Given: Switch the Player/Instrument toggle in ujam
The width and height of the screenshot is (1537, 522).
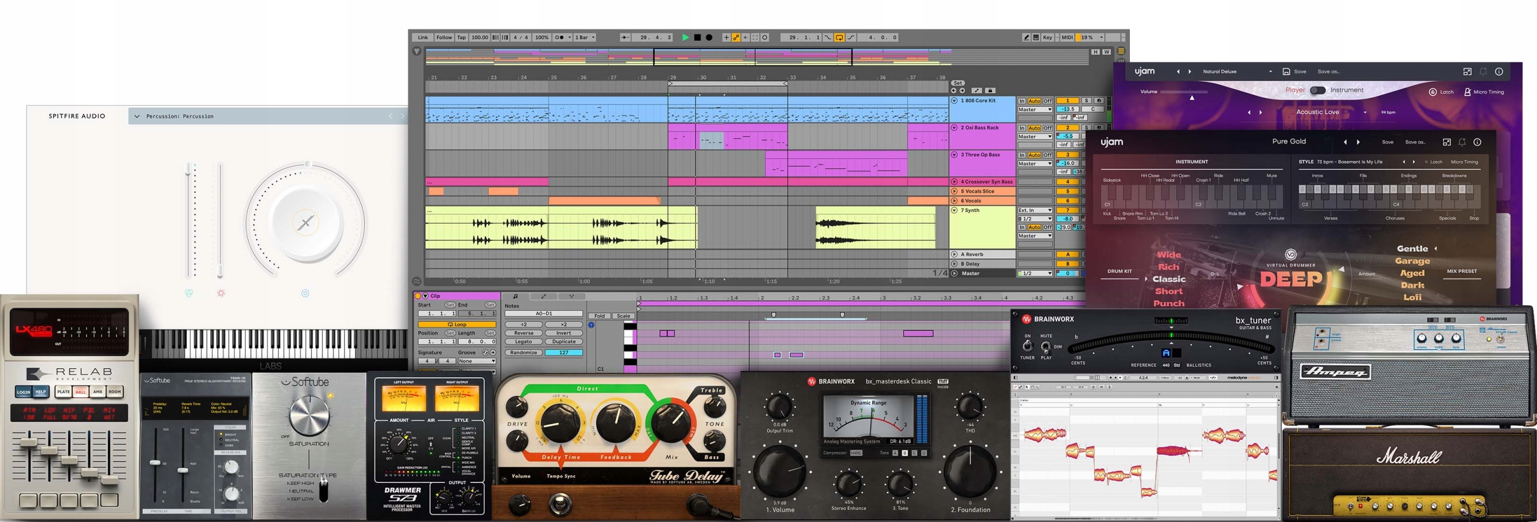Looking at the screenshot, I should click(1317, 90).
